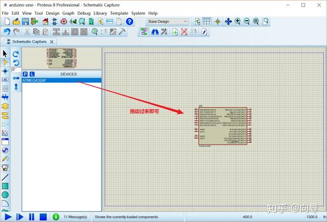Mirror horizontally with the X-mirror arrows
The height and width of the screenshot is (222, 327).
16,78
